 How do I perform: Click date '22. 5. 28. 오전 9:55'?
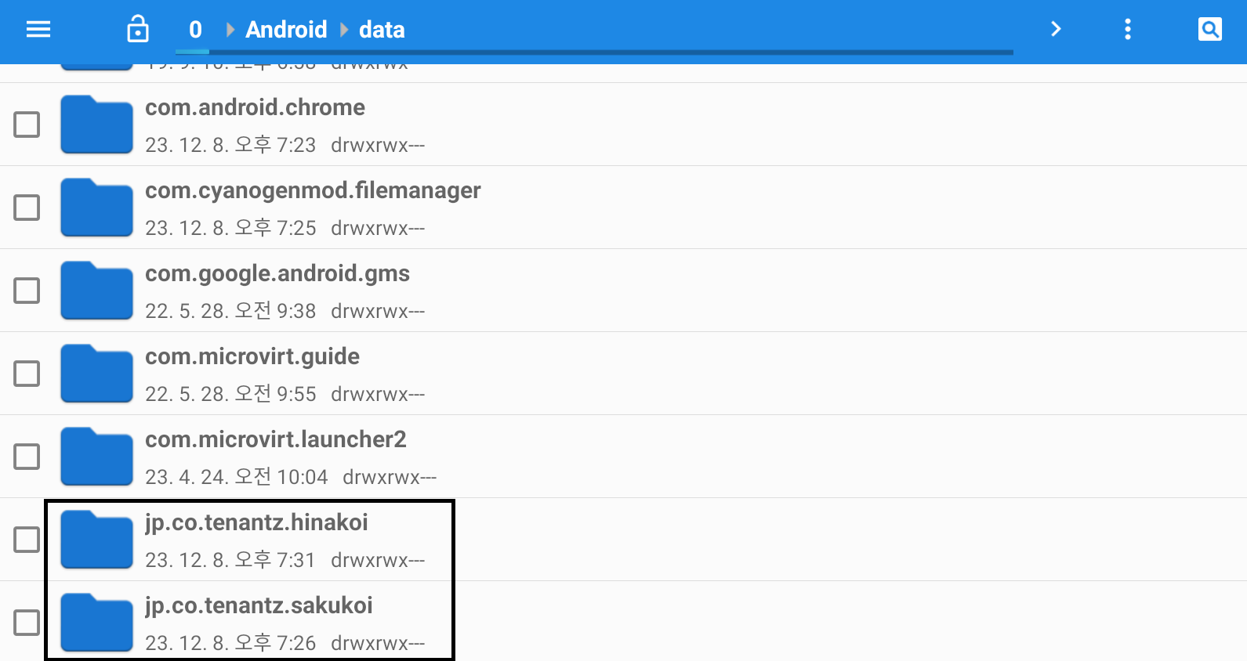tap(230, 394)
